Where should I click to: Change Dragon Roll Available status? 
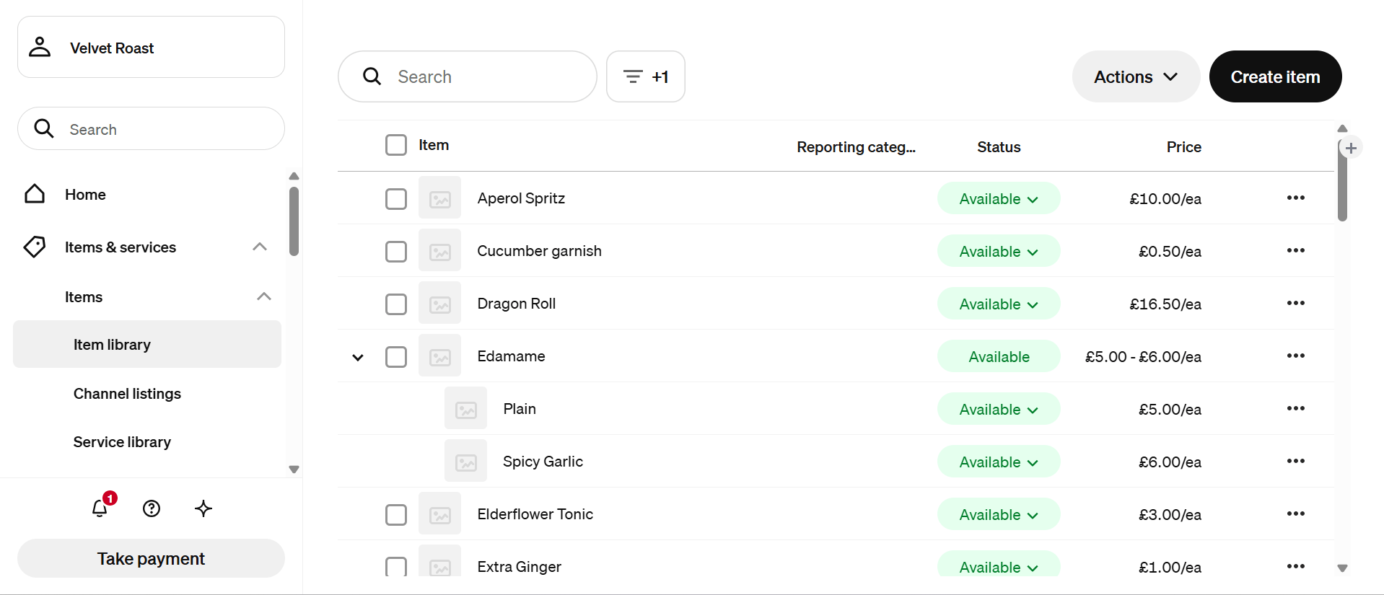pyautogui.click(x=999, y=304)
